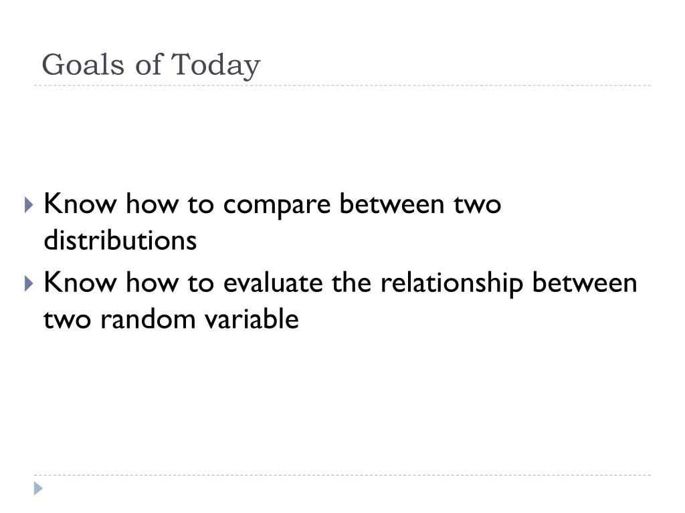Click the word "two" before "random variable"

click(x=68, y=320)
